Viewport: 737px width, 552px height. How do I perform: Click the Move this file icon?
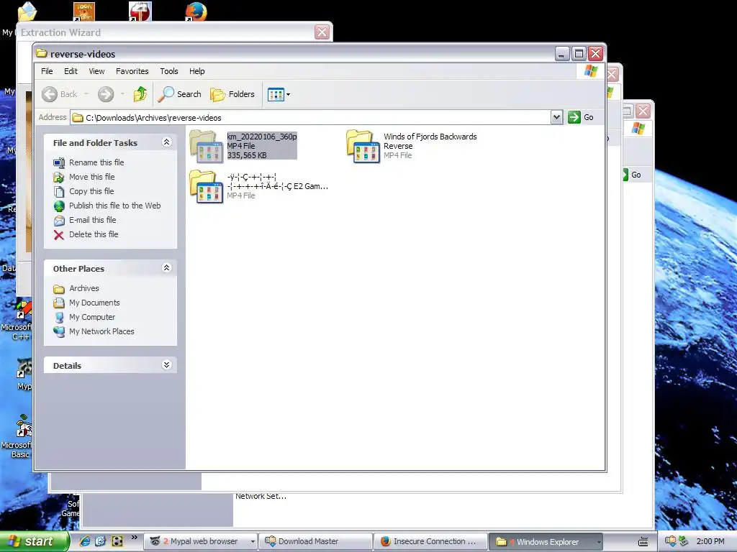[x=59, y=178]
